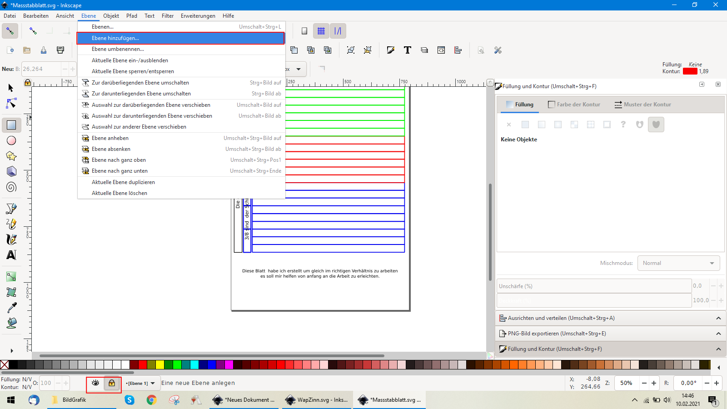Select the Text tool in the toolbox
Viewport: 727px width, 409px height.
[x=11, y=255]
